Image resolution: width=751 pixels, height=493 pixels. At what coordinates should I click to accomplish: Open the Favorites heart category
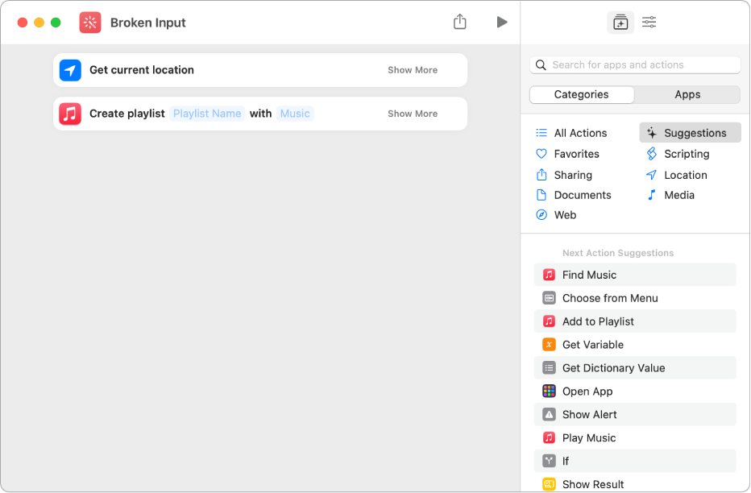(576, 154)
